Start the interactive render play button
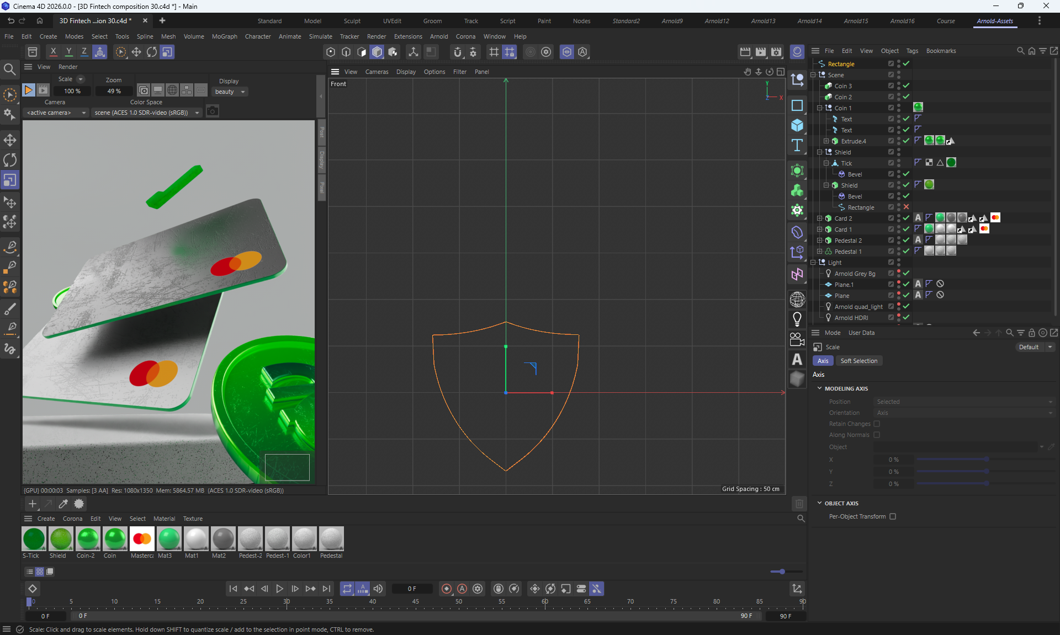This screenshot has width=1060, height=635. pyautogui.click(x=28, y=90)
